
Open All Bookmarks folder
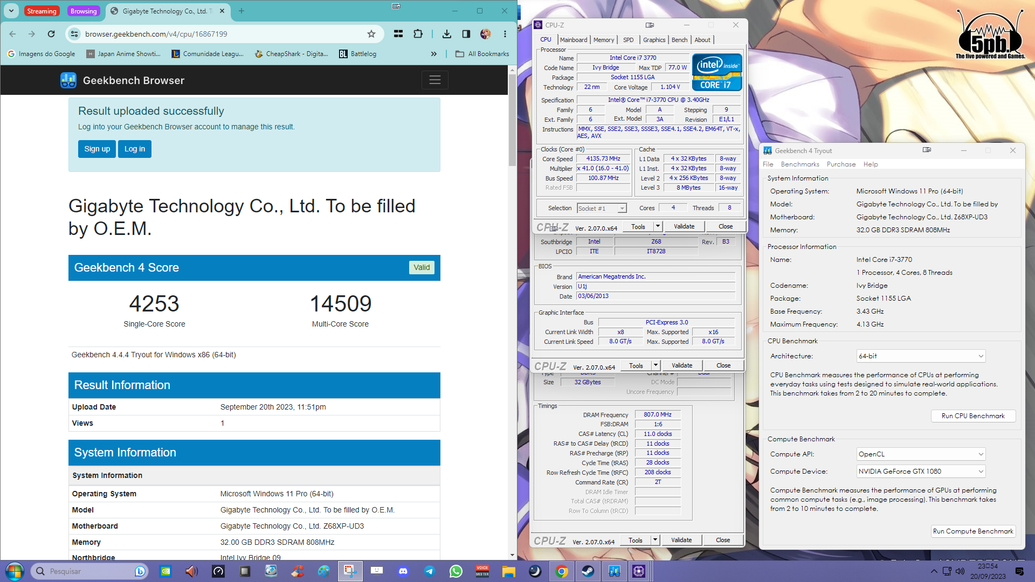tap(482, 54)
